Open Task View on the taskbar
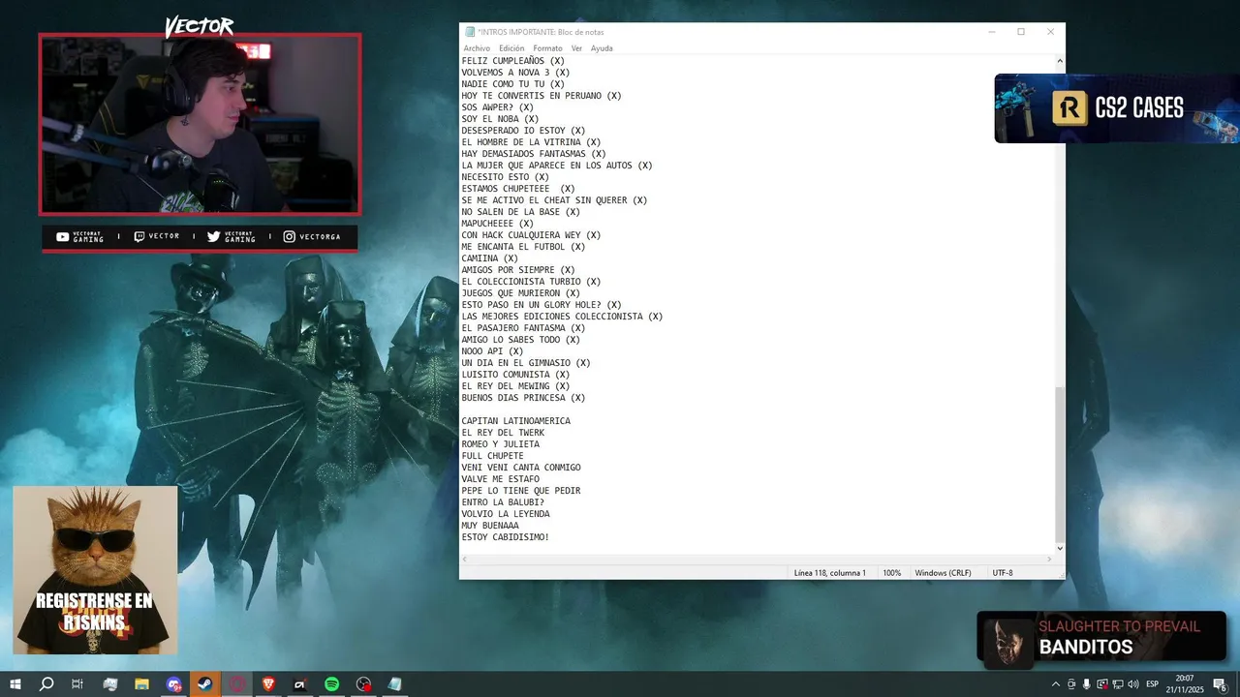The width and height of the screenshot is (1240, 697). [77, 684]
